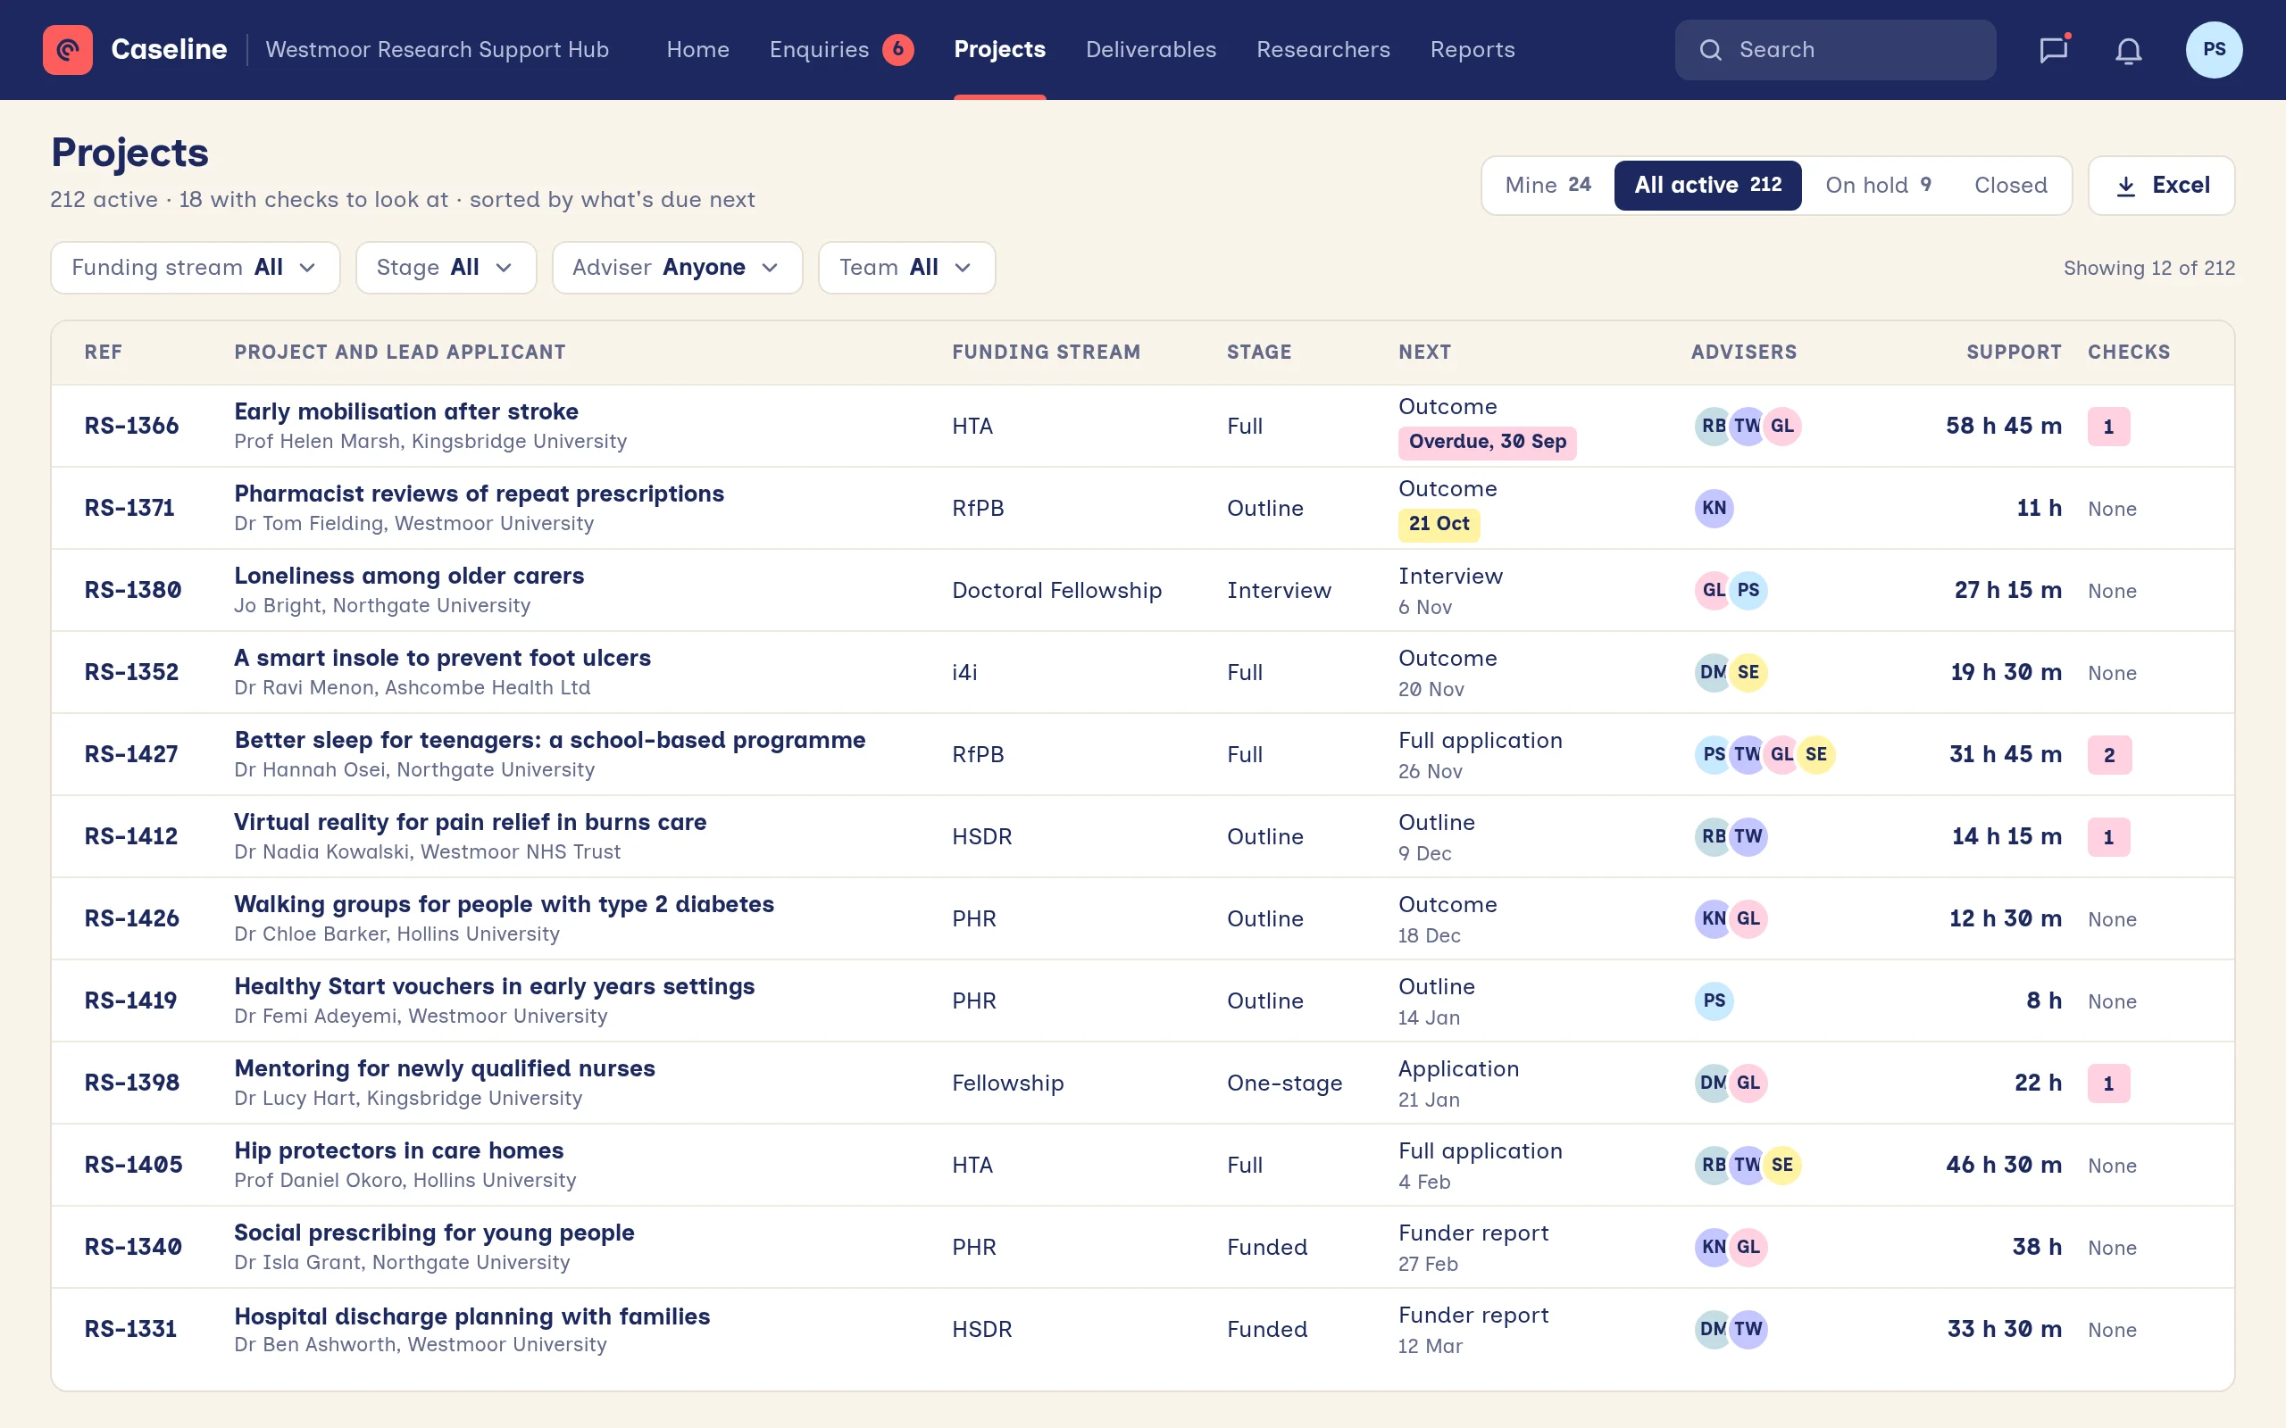Click RB adviser avatar on RS-1366 row

[1713, 426]
